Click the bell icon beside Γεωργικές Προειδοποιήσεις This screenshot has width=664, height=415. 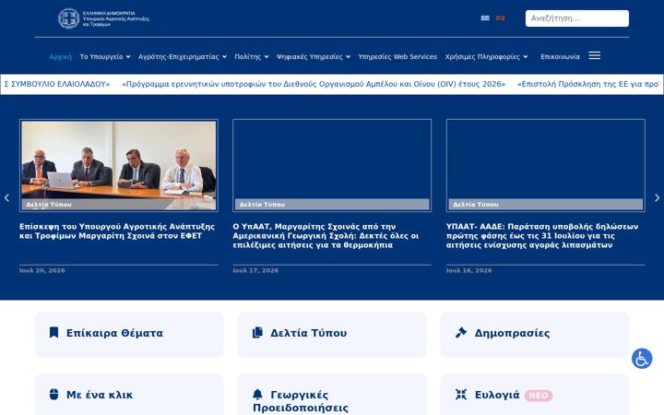click(257, 395)
